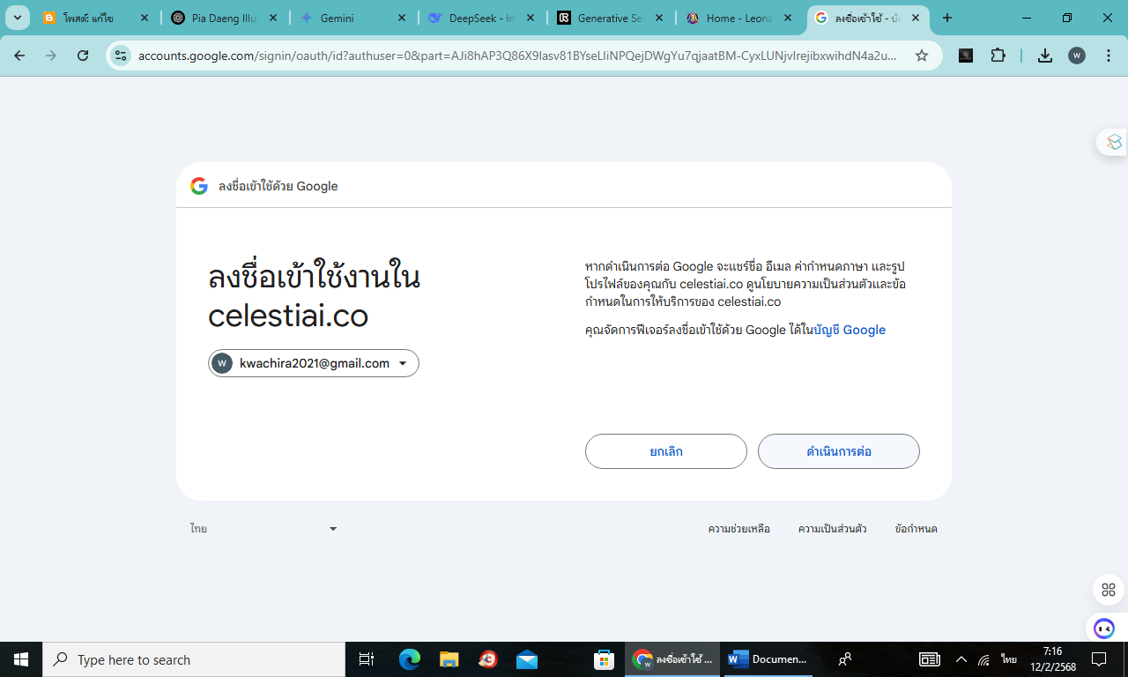Viewport: 1128px width, 677px height.
Task: Switch to the DeepSeek tab
Action: 483,18
